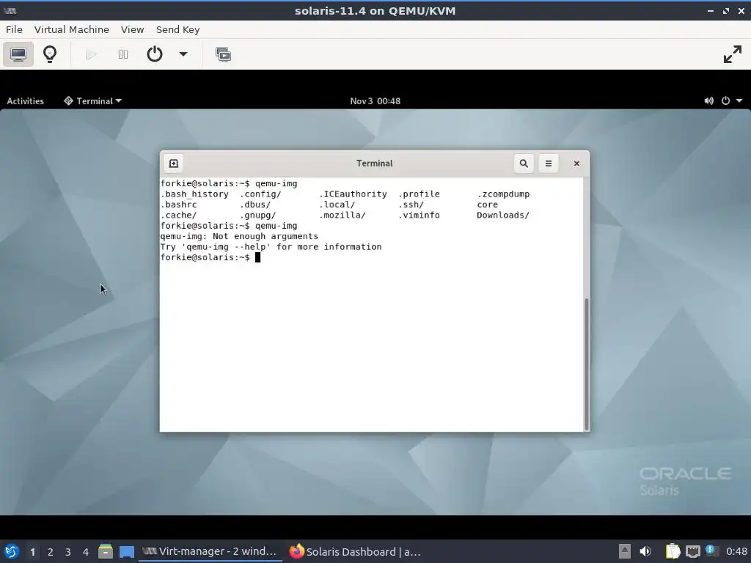751x563 pixels.
Task: Show virtual hardware details lightbulb icon
Action: [50, 54]
